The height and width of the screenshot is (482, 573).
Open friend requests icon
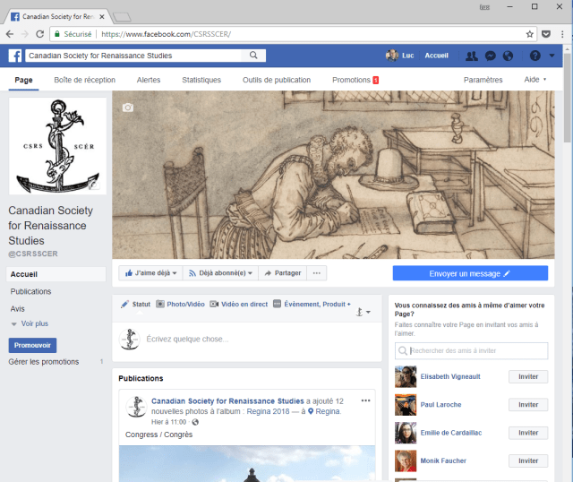(472, 56)
